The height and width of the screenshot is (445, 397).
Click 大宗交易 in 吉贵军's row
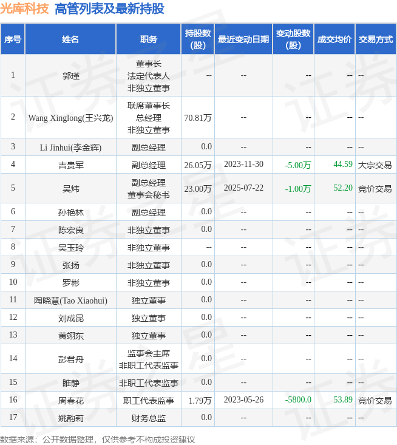pyautogui.click(x=375, y=165)
